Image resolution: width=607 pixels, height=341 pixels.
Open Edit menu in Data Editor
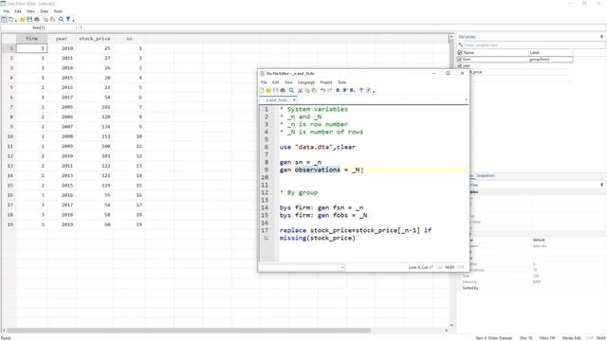click(18, 11)
